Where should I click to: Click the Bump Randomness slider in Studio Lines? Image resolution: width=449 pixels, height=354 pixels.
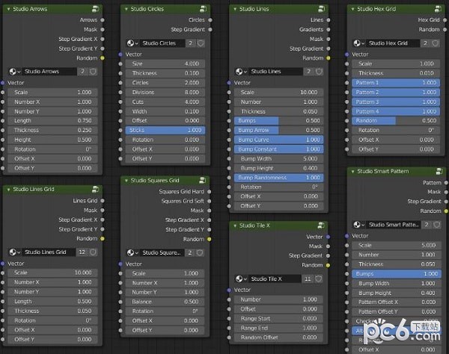pyautogui.click(x=278, y=178)
